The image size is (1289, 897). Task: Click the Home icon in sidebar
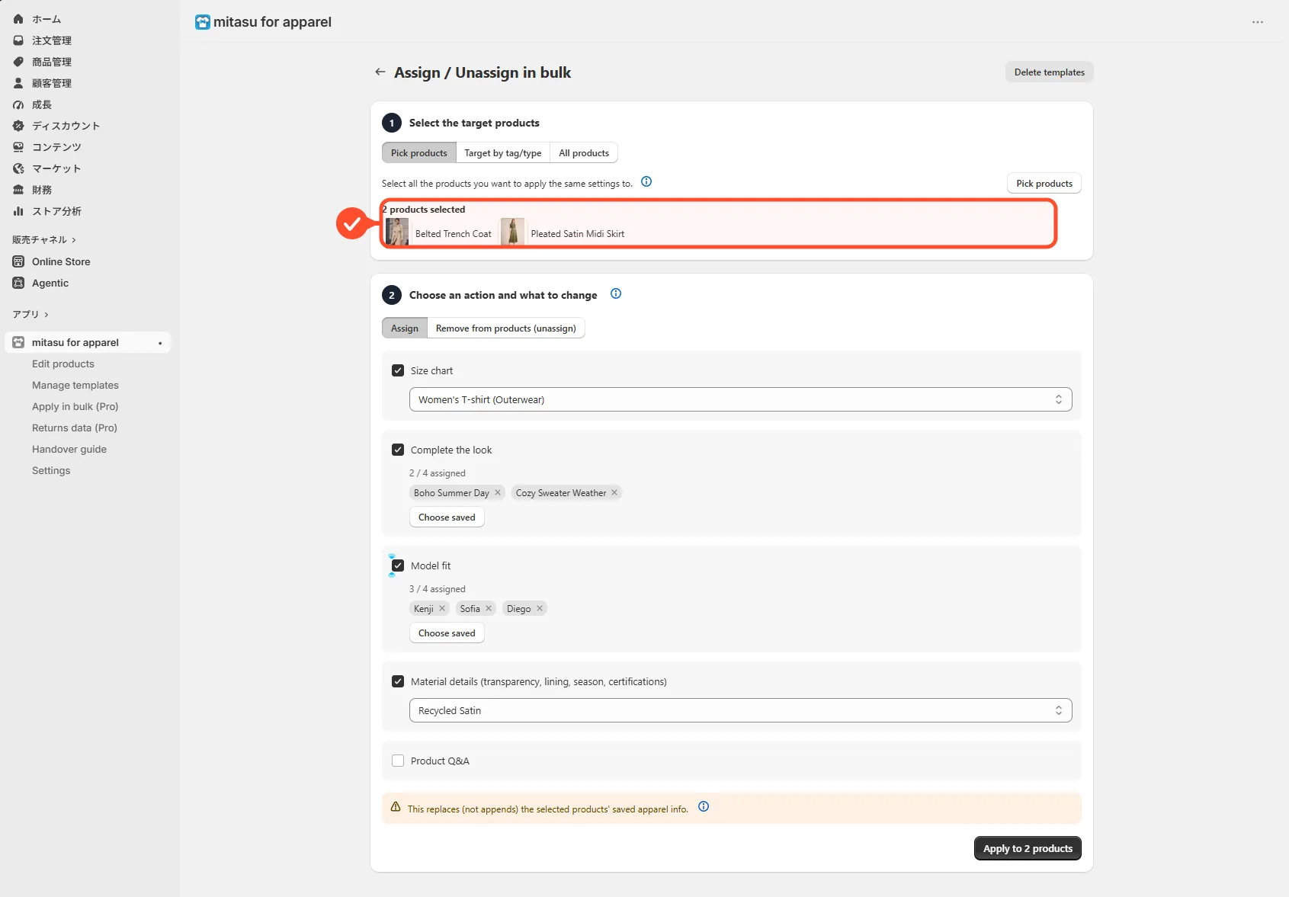pos(18,19)
